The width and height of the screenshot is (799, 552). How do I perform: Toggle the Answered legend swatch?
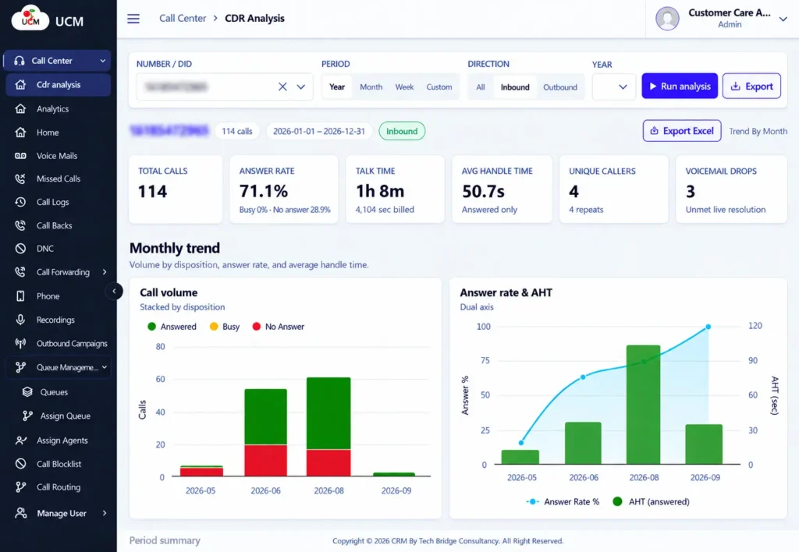151,327
